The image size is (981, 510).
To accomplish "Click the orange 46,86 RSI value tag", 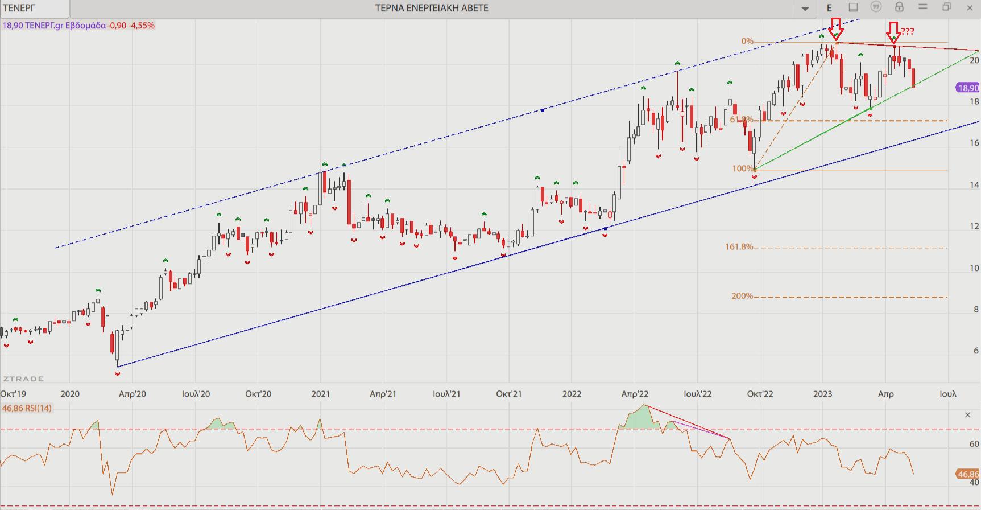I will click(968, 474).
